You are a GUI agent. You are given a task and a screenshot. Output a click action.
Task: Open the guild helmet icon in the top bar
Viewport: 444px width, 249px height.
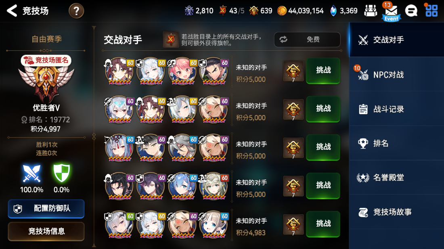click(371, 11)
